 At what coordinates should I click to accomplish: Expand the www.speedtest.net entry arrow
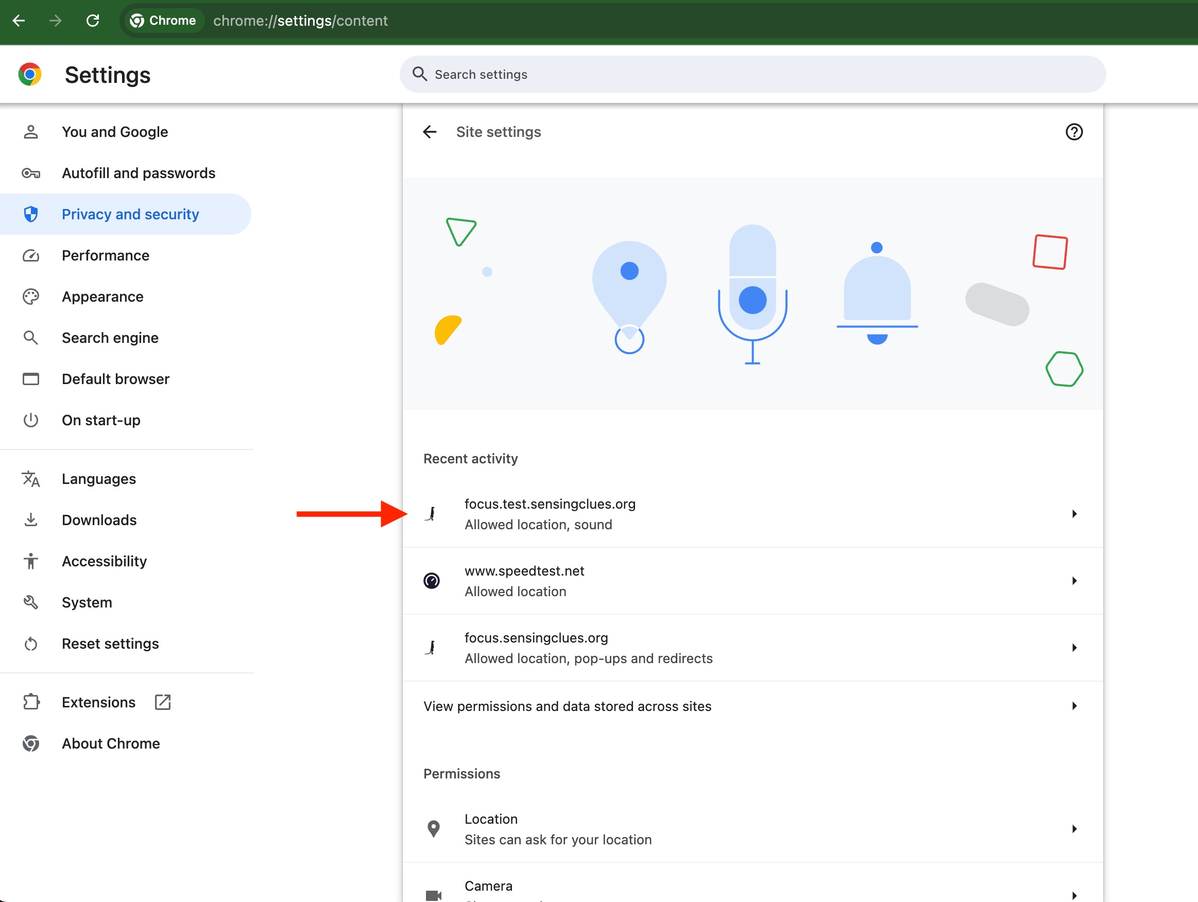[x=1073, y=580]
